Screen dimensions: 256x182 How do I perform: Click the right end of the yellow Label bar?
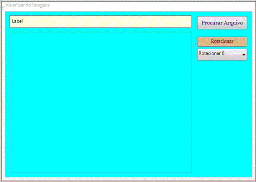186,22
